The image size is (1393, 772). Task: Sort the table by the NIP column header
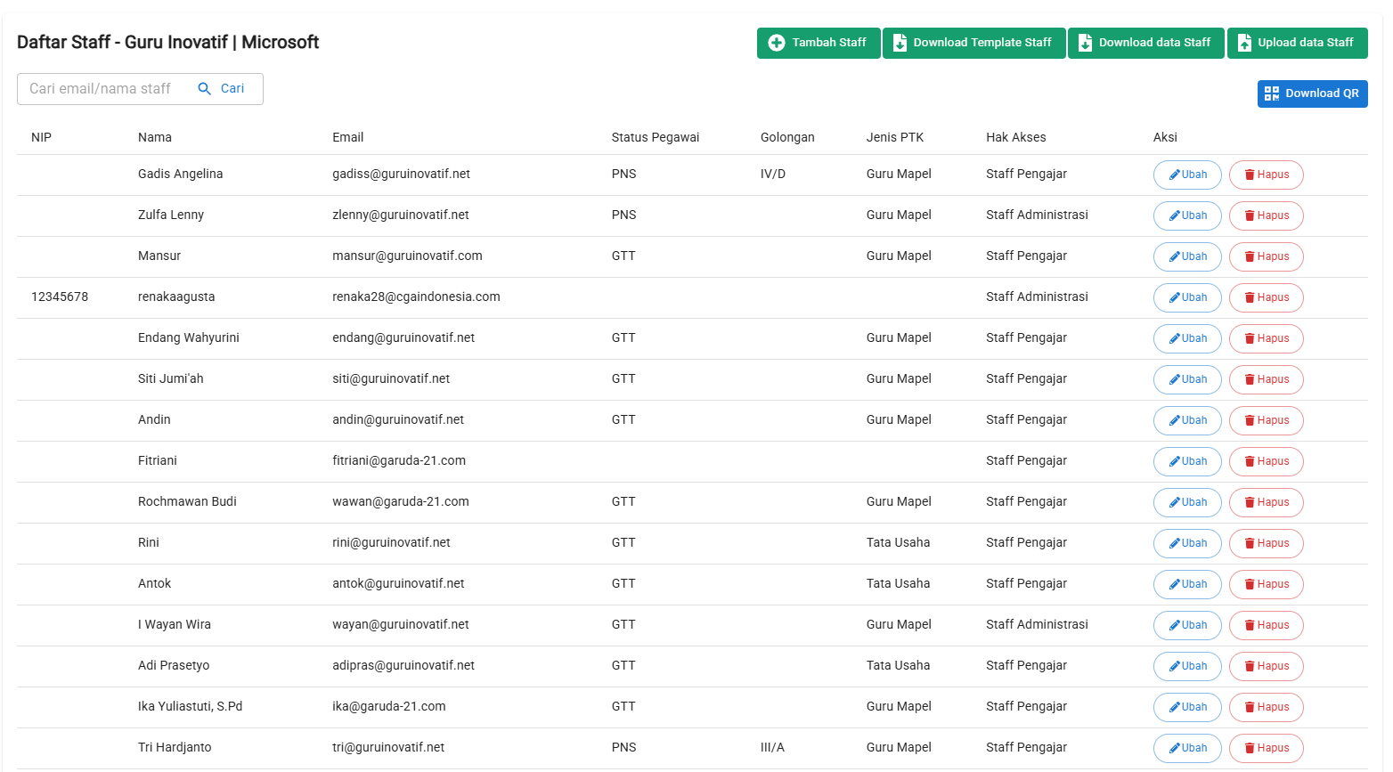point(40,137)
